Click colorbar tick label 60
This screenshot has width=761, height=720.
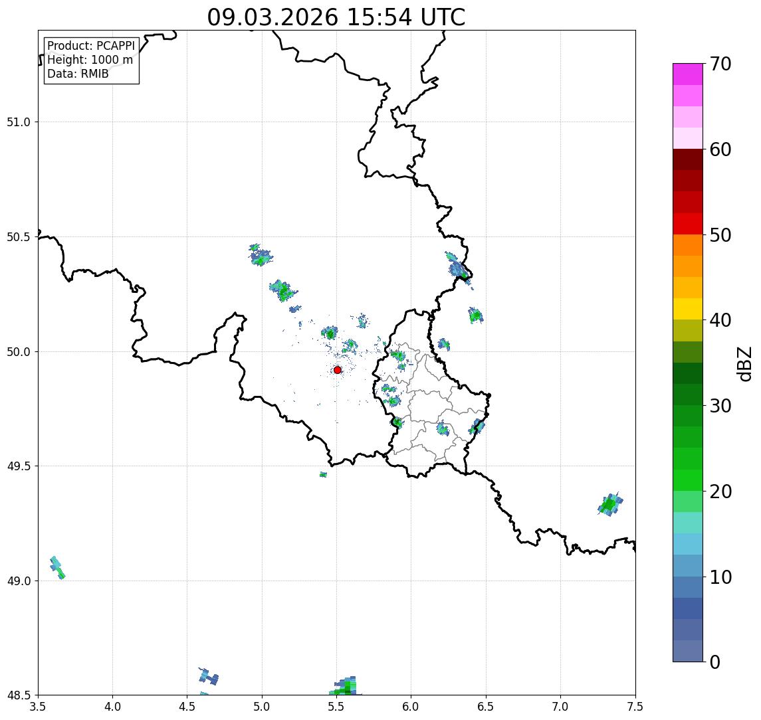click(720, 149)
